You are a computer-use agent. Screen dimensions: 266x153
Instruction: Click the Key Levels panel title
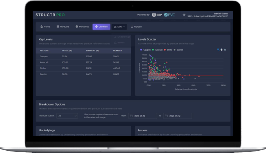pos(46,39)
